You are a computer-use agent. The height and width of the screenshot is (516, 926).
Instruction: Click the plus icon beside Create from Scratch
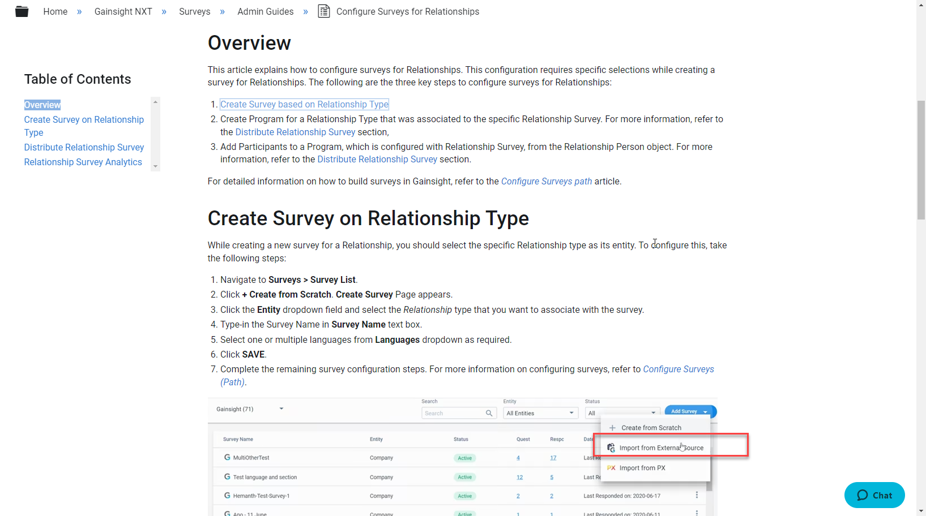pos(612,428)
